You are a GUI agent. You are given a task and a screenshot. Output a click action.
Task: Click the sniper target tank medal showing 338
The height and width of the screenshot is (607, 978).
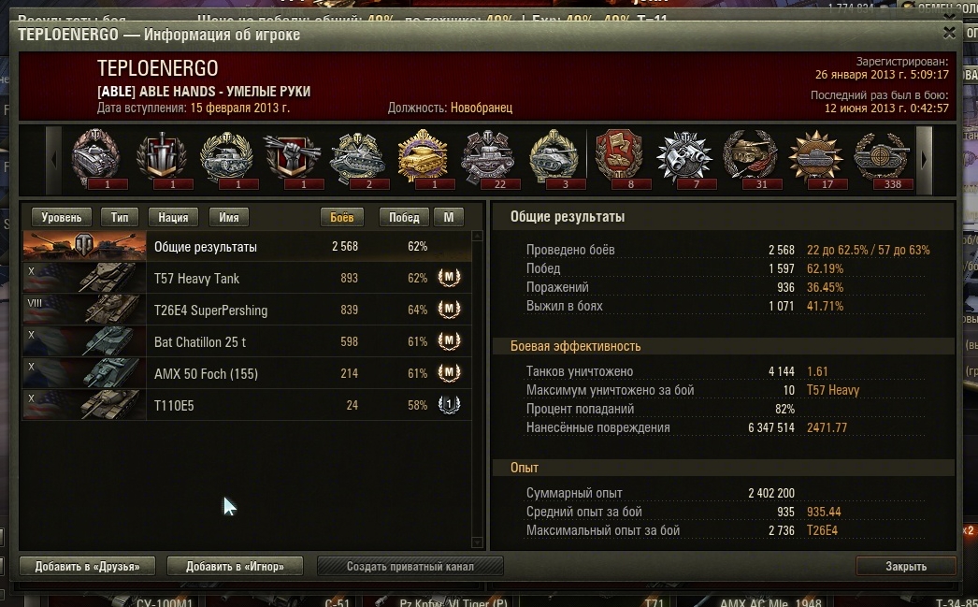[x=882, y=158]
